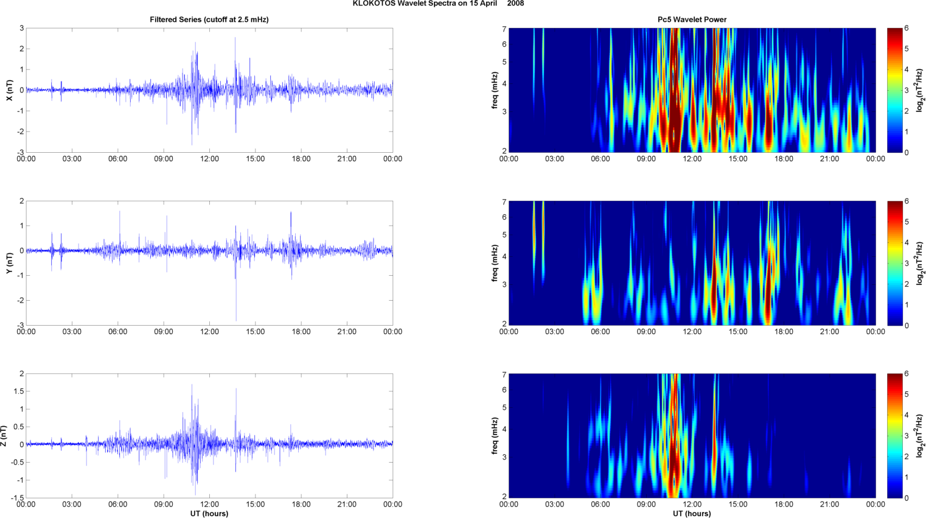This screenshot has height=518, width=926.
Task: Click the X (nT) axis label
Action: click(9, 90)
